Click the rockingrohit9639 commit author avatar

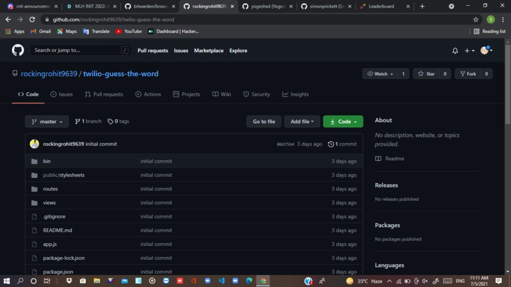coord(34,144)
